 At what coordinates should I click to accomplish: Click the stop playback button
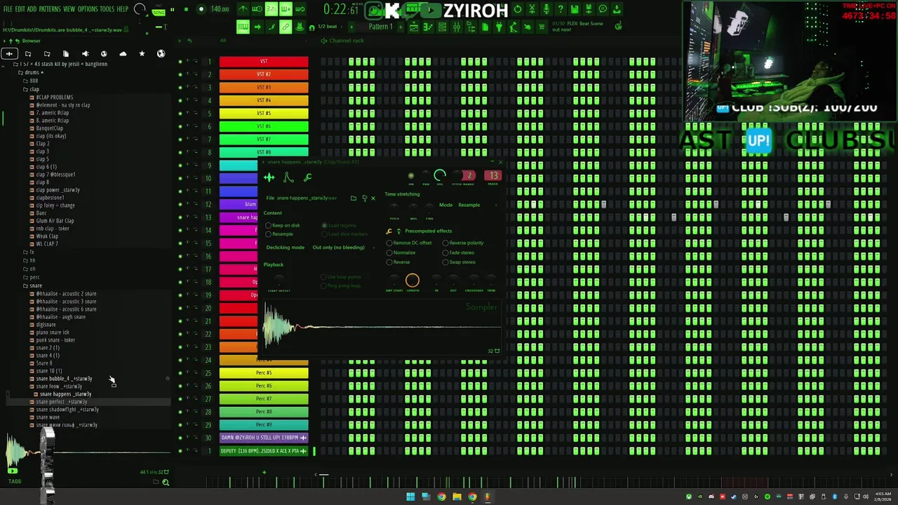click(186, 10)
